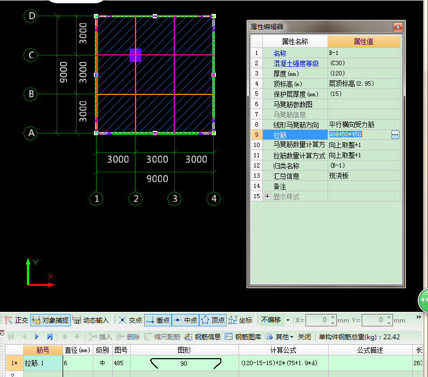
Task: Move rebar row up arrow
Action: point(64,337)
